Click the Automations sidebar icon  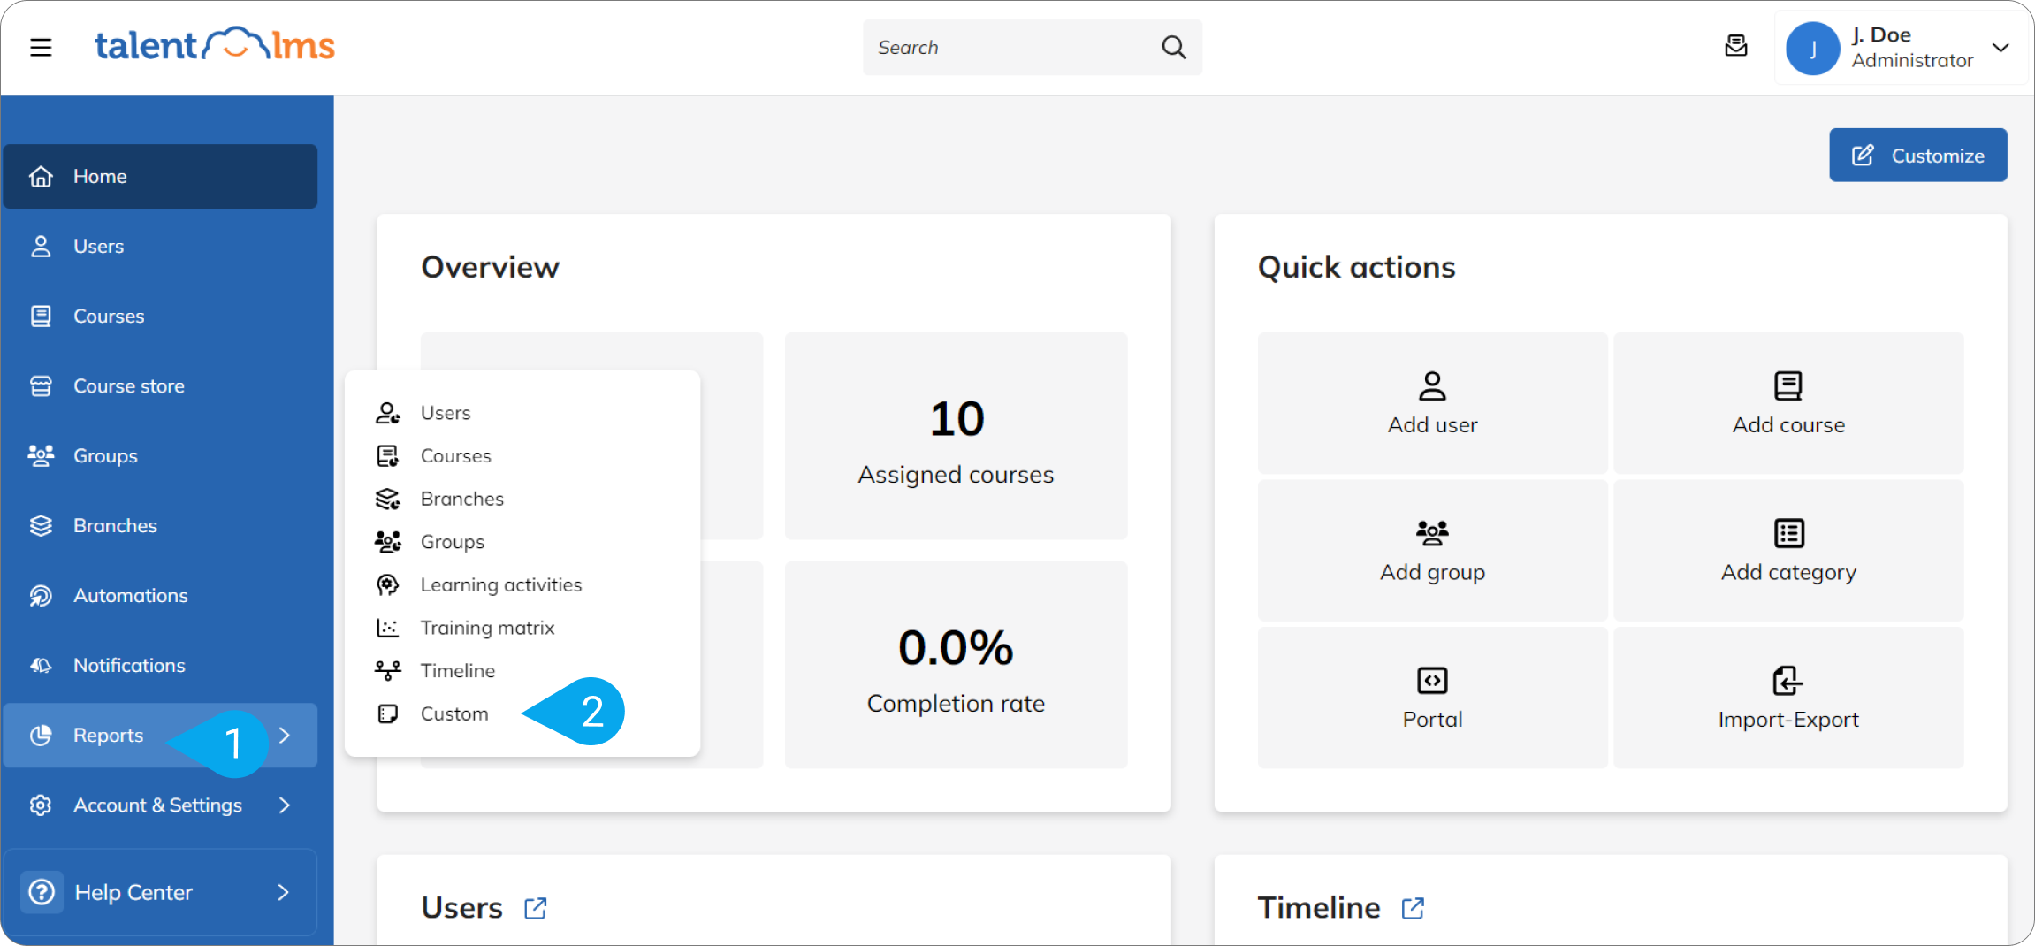tap(41, 596)
